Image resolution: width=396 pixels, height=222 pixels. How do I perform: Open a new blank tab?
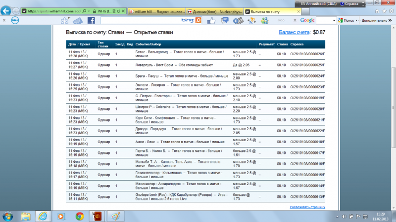305,11
